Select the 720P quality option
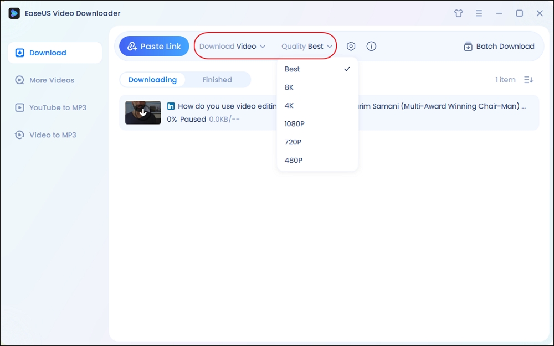Image resolution: width=554 pixels, height=346 pixels. coord(317,142)
